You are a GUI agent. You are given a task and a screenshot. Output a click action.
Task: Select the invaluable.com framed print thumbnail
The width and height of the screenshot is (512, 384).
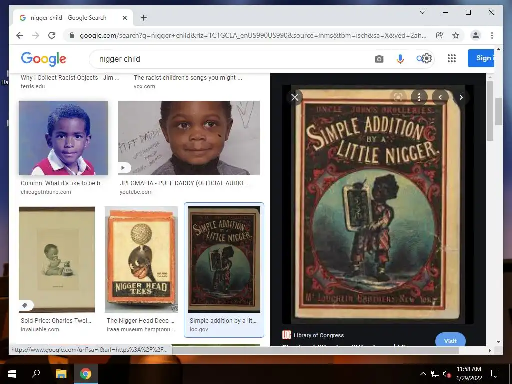point(57,259)
